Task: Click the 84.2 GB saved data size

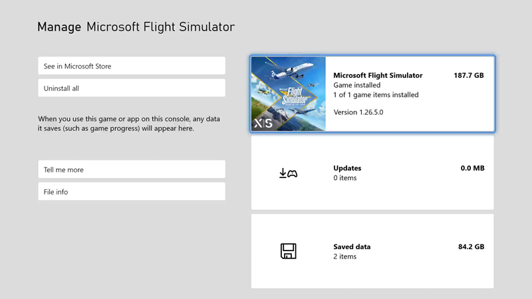Action: [x=471, y=247]
